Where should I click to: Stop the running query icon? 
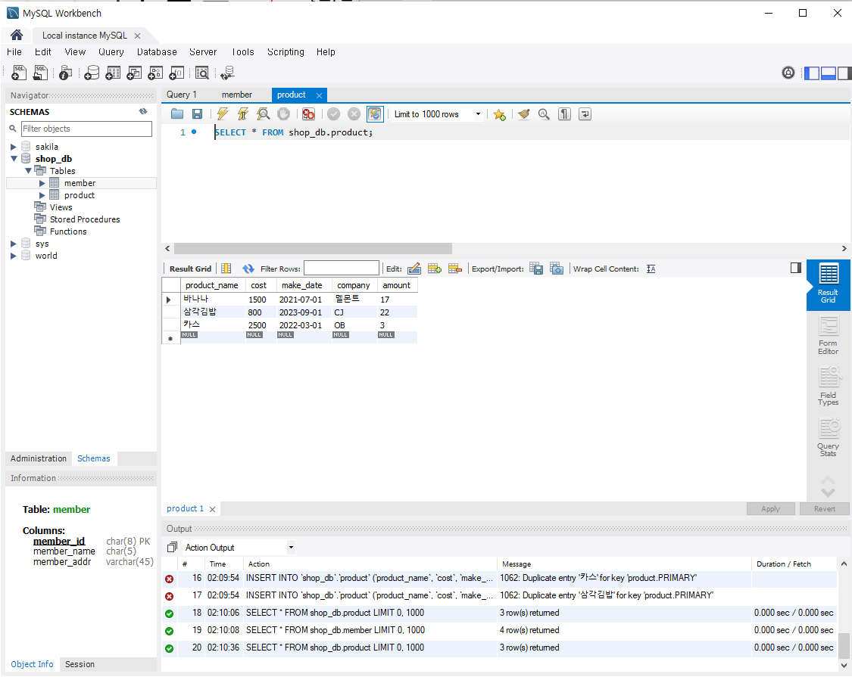tap(284, 114)
